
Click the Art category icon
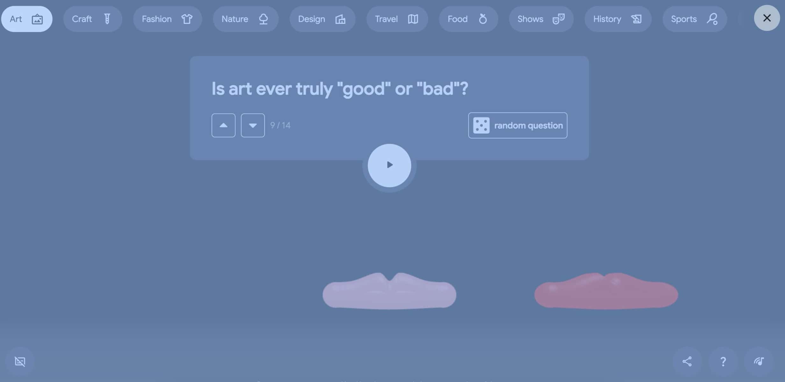click(38, 19)
